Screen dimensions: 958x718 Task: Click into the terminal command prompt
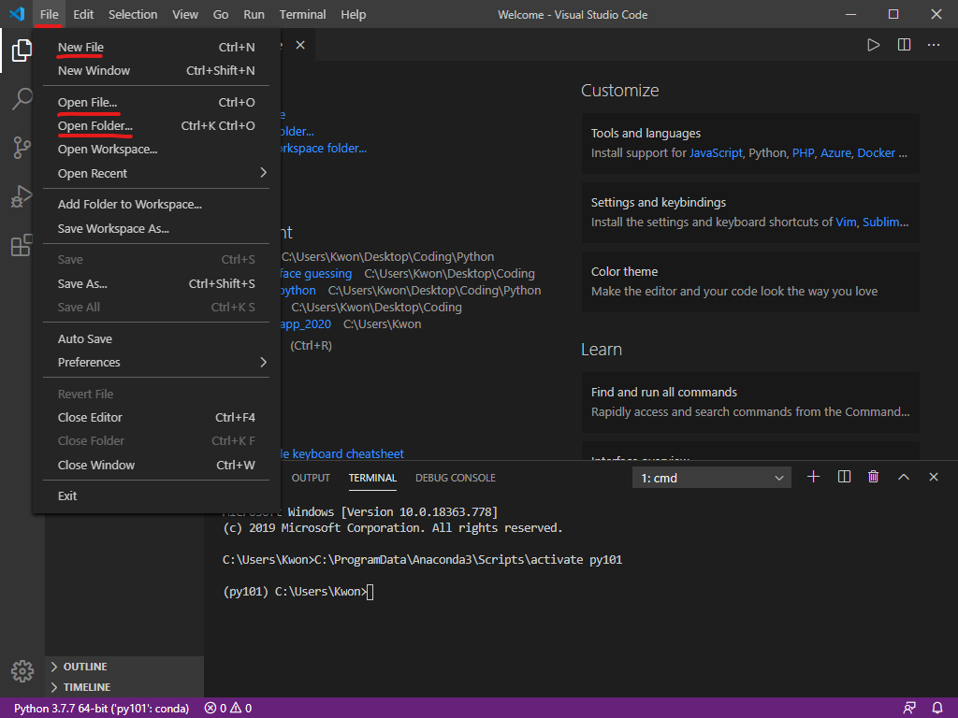(370, 592)
